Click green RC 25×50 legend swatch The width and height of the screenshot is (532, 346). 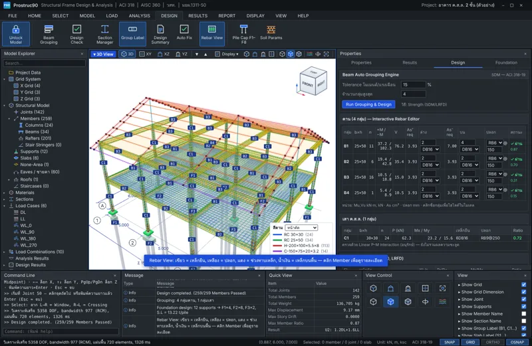click(x=277, y=240)
